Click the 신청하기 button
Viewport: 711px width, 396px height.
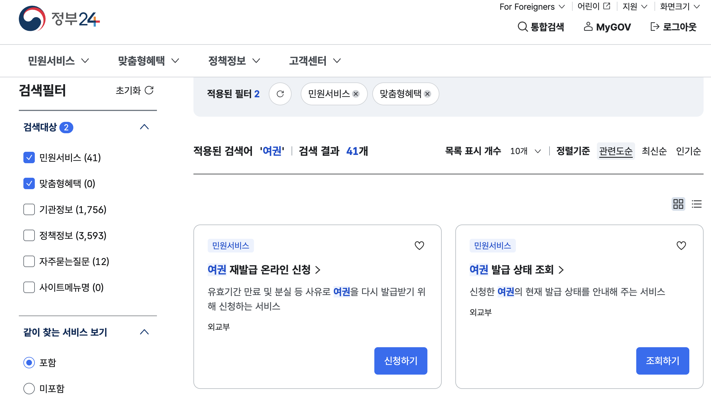tap(401, 361)
